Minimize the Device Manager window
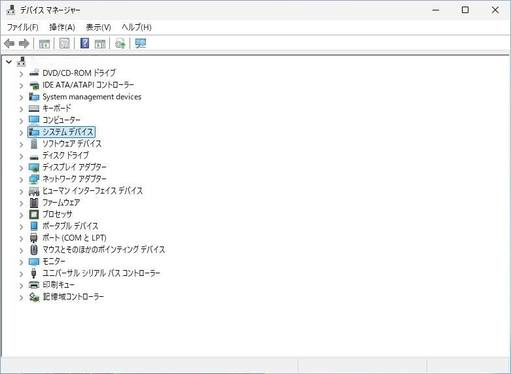 [436, 10]
